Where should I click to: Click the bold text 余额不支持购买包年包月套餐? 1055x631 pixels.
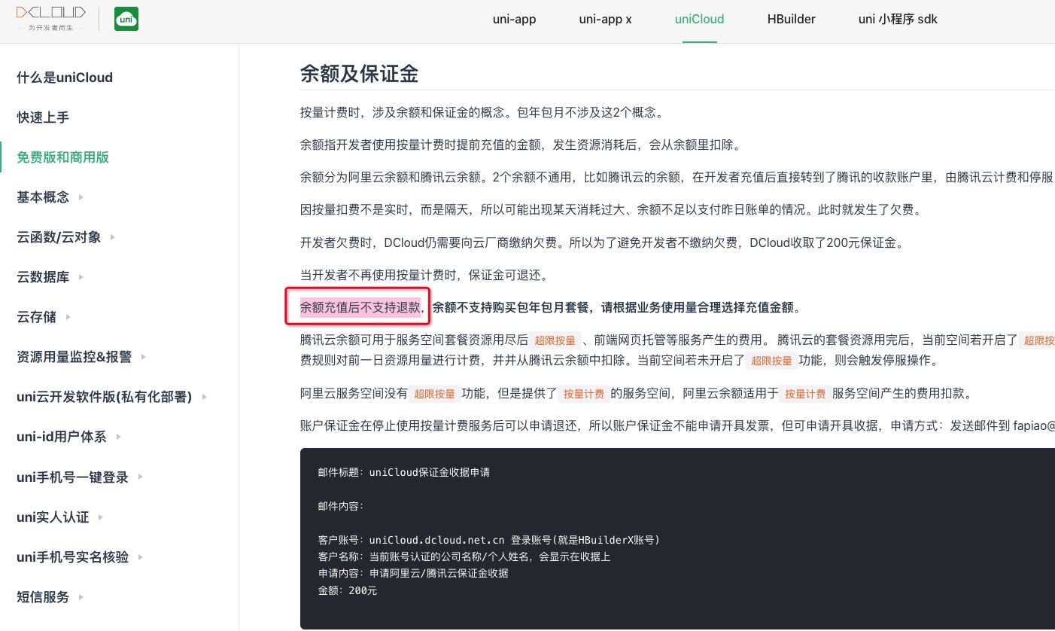pyautogui.click(x=511, y=307)
